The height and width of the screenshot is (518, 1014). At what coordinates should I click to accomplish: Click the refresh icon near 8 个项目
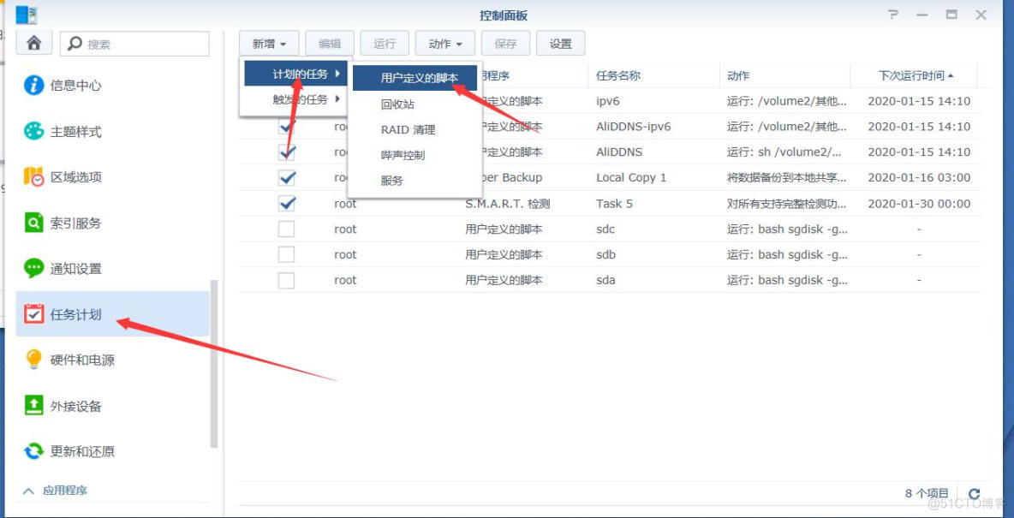click(975, 492)
